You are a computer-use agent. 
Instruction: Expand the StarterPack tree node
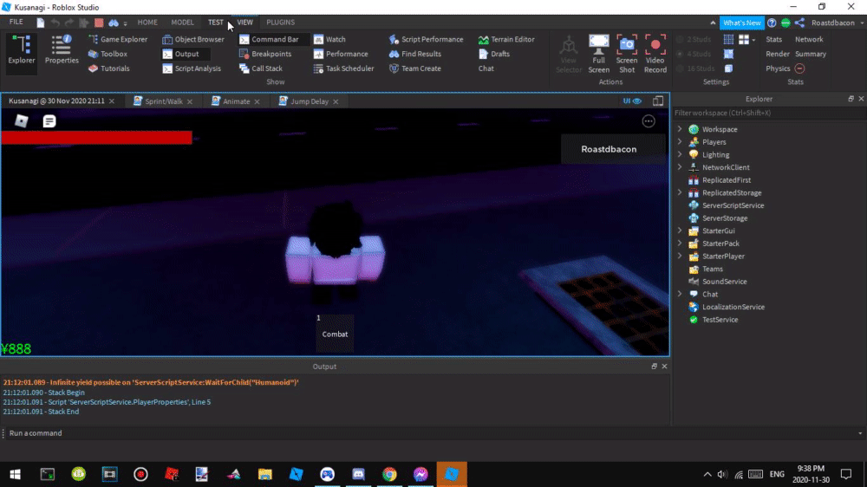click(680, 243)
